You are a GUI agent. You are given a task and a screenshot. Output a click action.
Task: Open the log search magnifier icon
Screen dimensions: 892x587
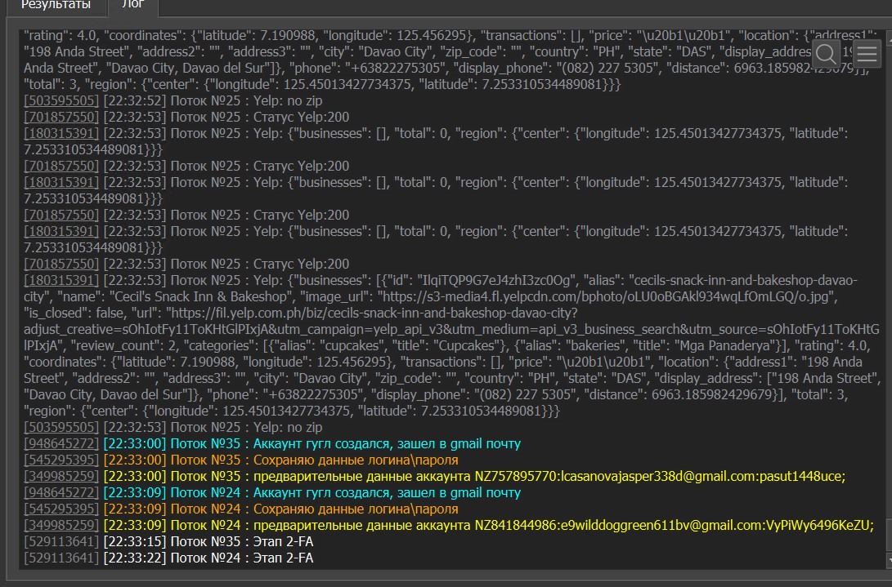(x=826, y=55)
